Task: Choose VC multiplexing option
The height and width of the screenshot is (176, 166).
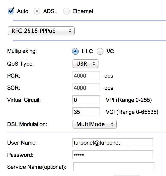Action: [x=100, y=51]
